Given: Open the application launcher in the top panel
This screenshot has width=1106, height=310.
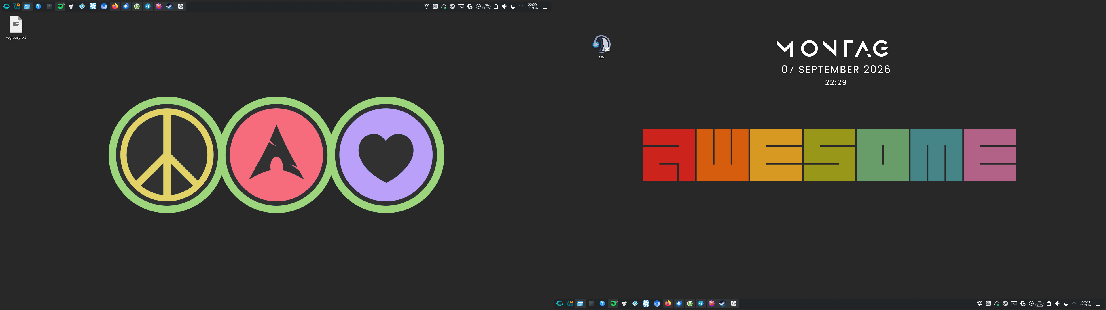Looking at the screenshot, I should (6, 6).
